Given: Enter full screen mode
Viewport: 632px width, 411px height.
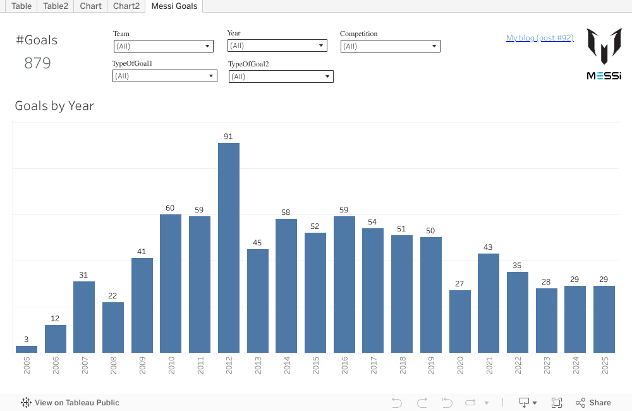Looking at the screenshot, I should point(557,403).
